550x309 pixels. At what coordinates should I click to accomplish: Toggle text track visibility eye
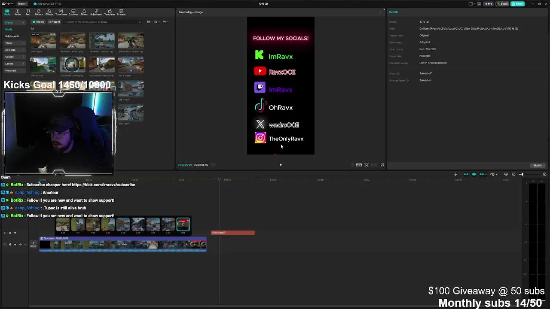[x=15, y=233]
